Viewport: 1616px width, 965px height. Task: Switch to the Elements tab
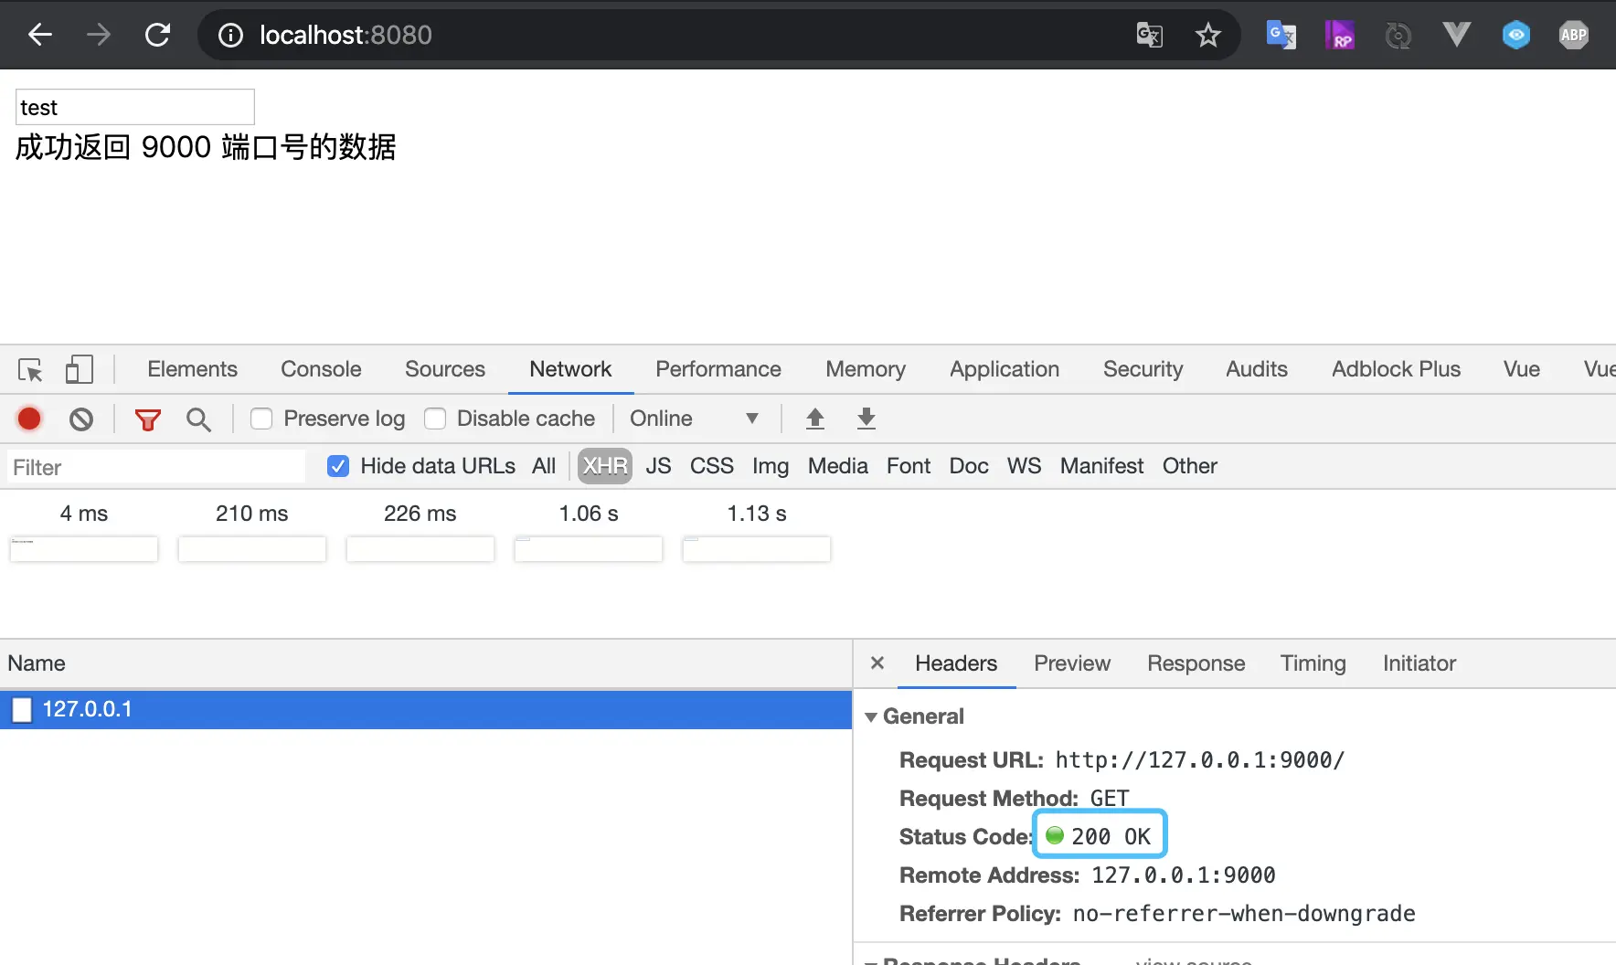pos(192,369)
